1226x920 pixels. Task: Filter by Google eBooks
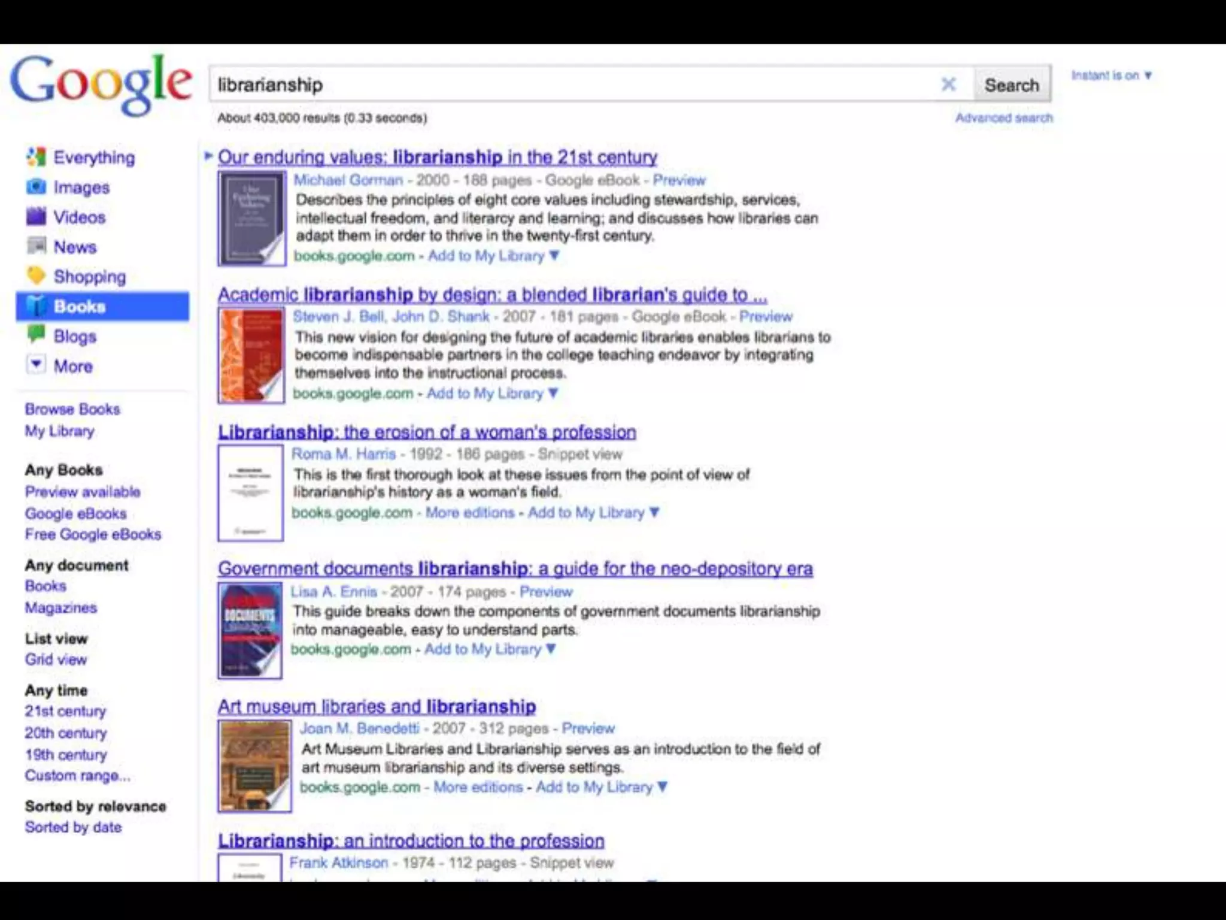coord(76,513)
